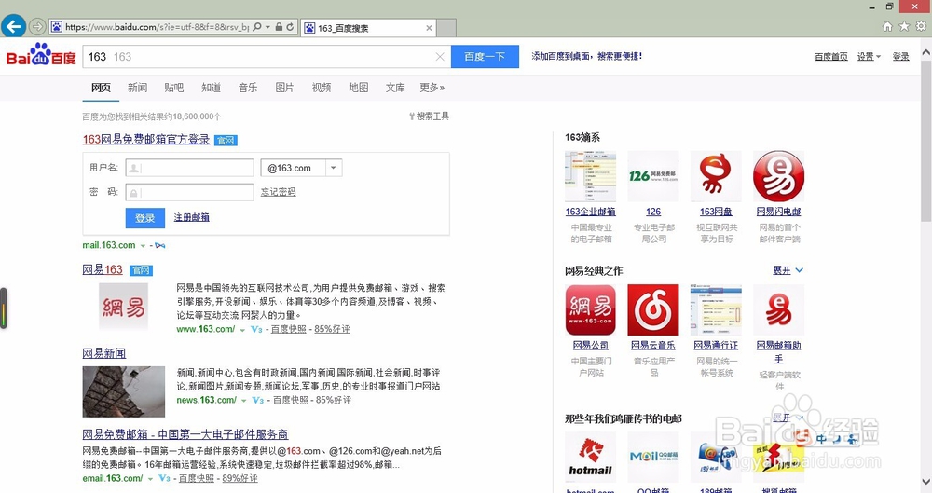932x493 pixels.
Task: Click V3 badge beside email.163.com
Action: [x=165, y=478]
